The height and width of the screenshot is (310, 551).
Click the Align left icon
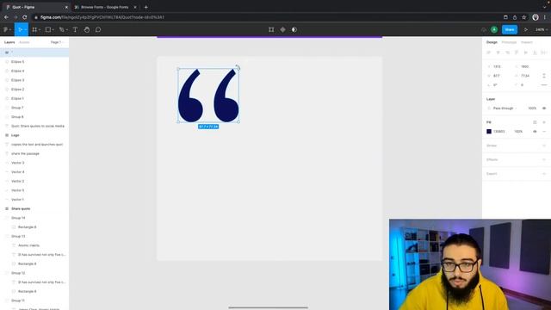(x=489, y=53)
